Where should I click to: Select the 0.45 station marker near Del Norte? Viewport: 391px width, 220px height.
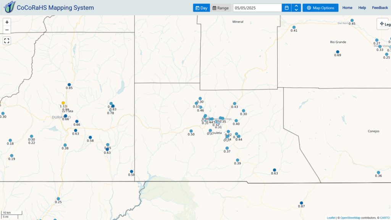tap(352, 21)
